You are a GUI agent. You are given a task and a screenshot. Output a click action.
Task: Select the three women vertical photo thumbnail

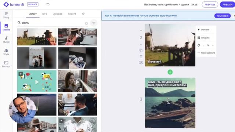pyautogui.click(x=37, y=58)
